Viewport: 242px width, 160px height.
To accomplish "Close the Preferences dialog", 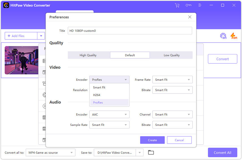I will click(x=190, y=17).
